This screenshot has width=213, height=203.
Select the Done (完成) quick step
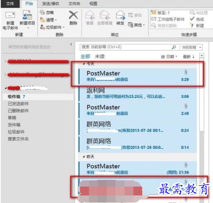click(x=197, y=19)
